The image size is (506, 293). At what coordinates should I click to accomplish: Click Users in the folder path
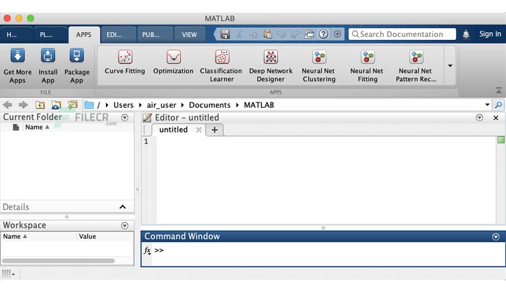[123, 105]
